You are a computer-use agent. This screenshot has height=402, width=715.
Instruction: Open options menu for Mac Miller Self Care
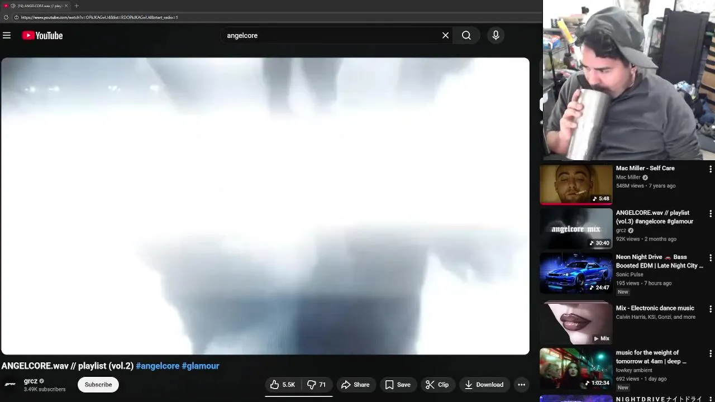click(x=710, y=169)
